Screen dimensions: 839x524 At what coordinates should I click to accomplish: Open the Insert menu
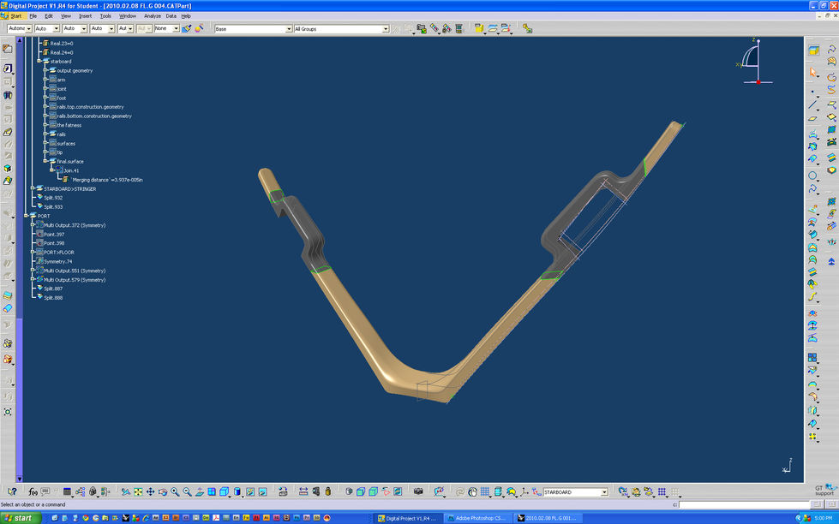pyautogui.click(x=85, y=16)
